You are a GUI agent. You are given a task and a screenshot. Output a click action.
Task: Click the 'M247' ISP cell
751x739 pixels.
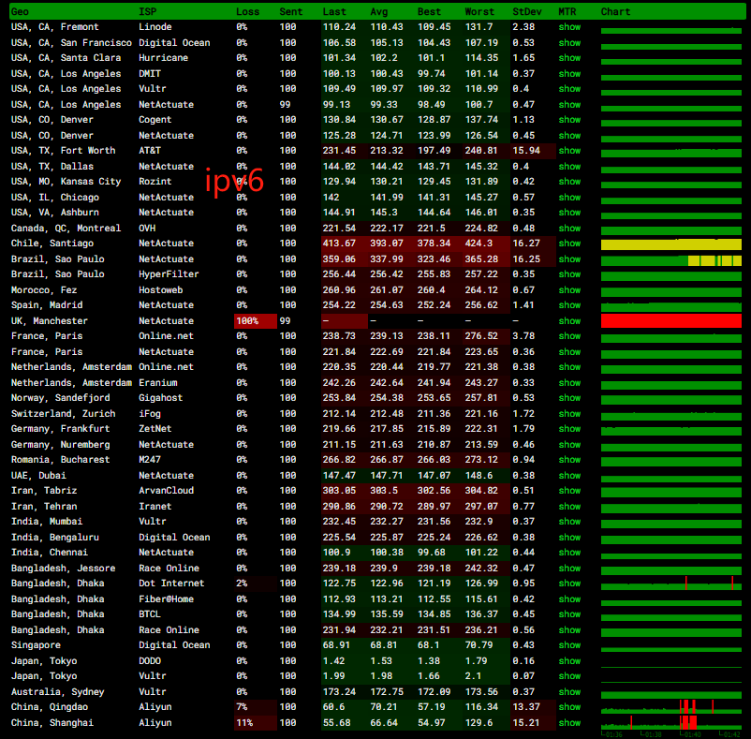[150, 459]
